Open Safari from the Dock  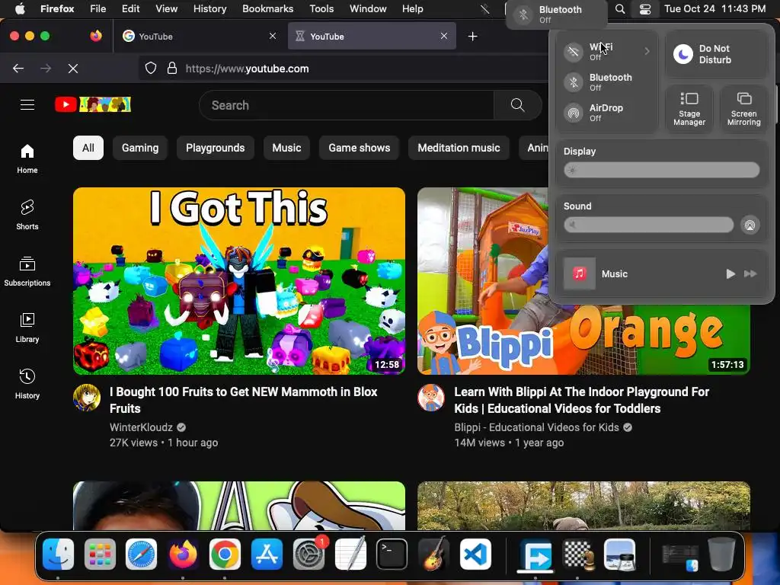141,554
